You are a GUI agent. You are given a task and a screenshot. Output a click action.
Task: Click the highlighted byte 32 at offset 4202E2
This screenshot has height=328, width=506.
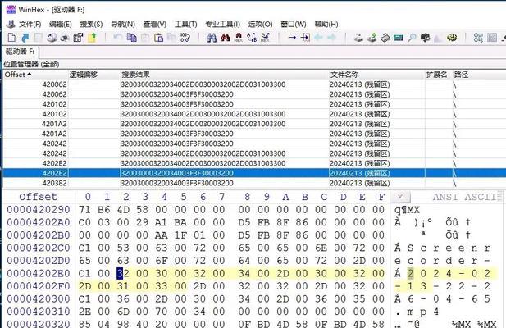[x=123, y=274]
